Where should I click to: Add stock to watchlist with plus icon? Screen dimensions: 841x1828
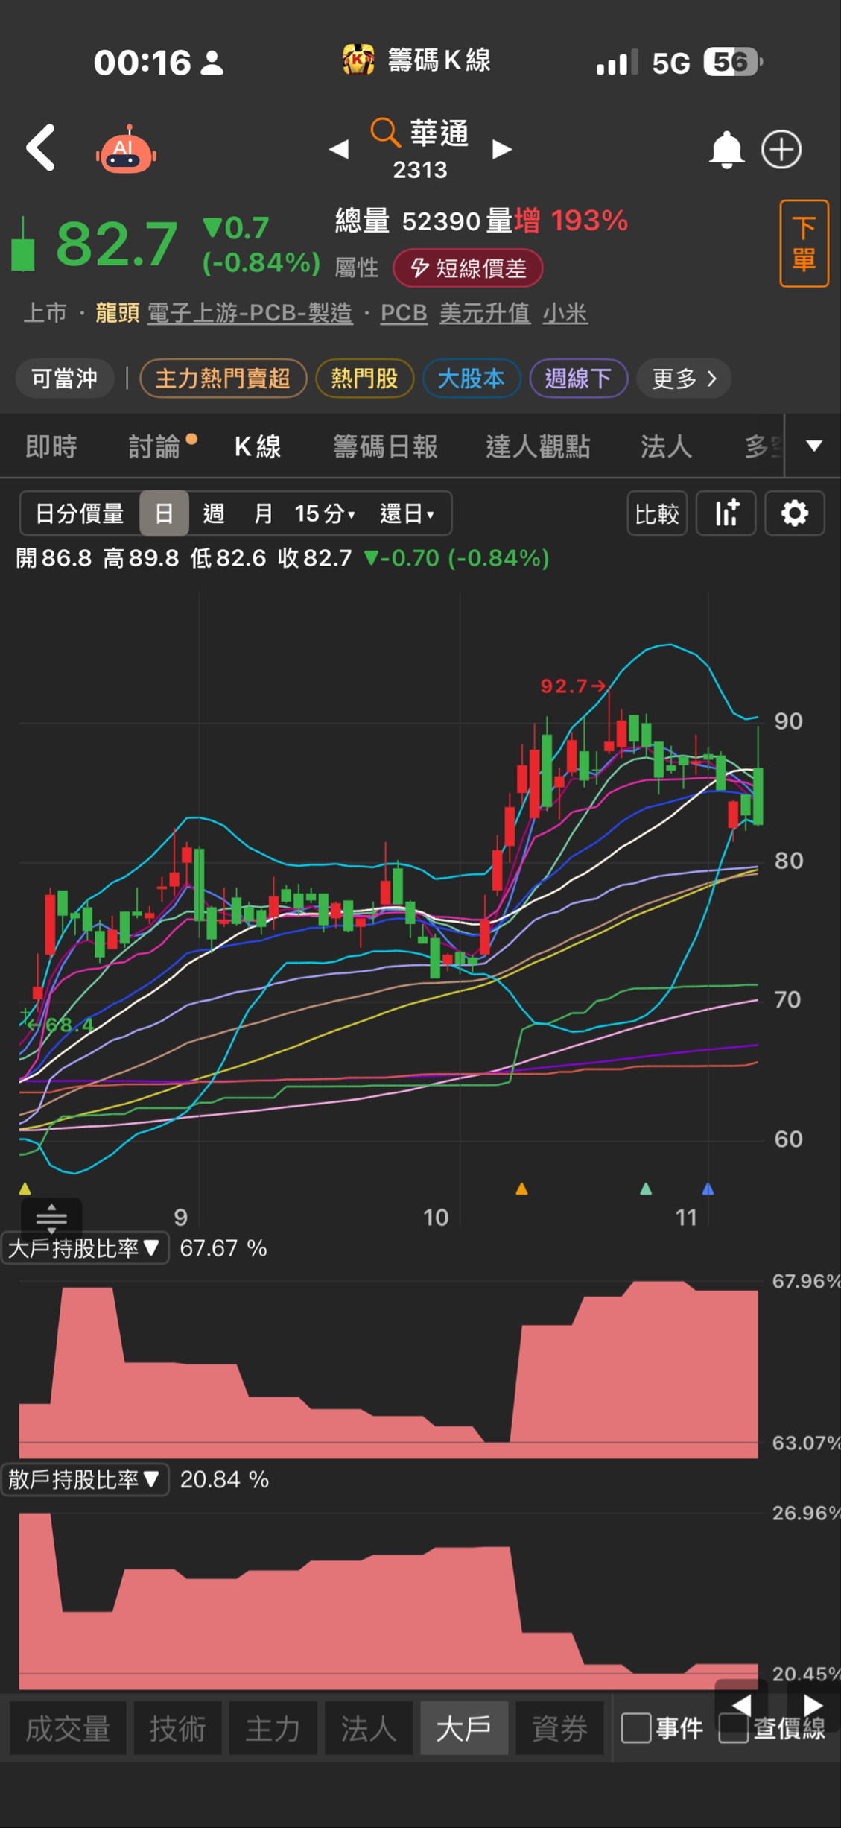(781, 150)
